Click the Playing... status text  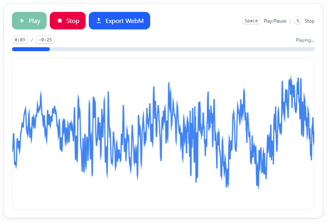(x=305, y=40)
